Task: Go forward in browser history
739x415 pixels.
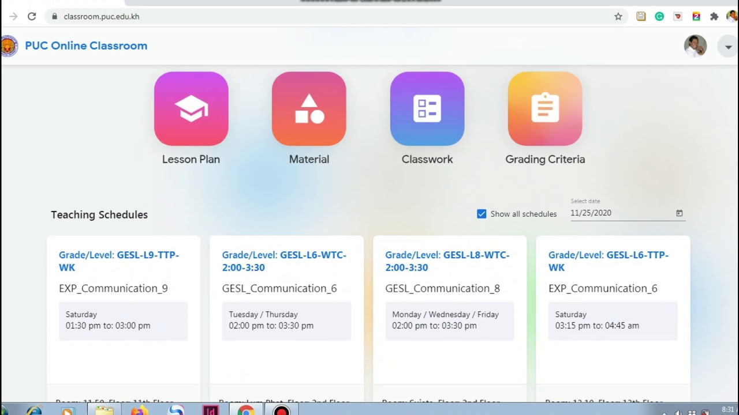Action: point(13,17)
